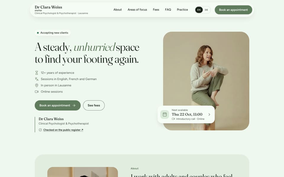Click the partially visible About section photo
Viewport: 284px width, 177px height.
pyautogui.click(x=83, y=172)
